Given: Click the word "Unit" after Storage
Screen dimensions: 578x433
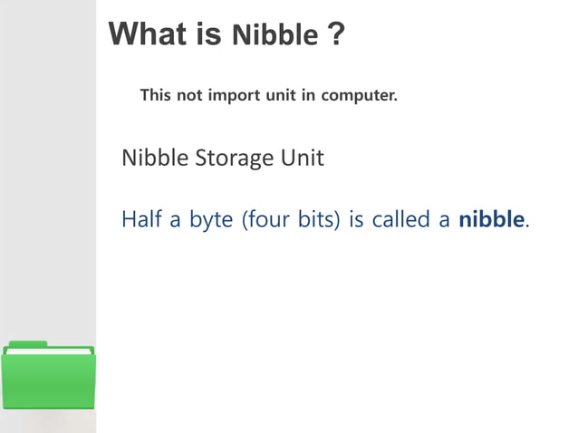Looking at the screenshot, I should (303, 158).
